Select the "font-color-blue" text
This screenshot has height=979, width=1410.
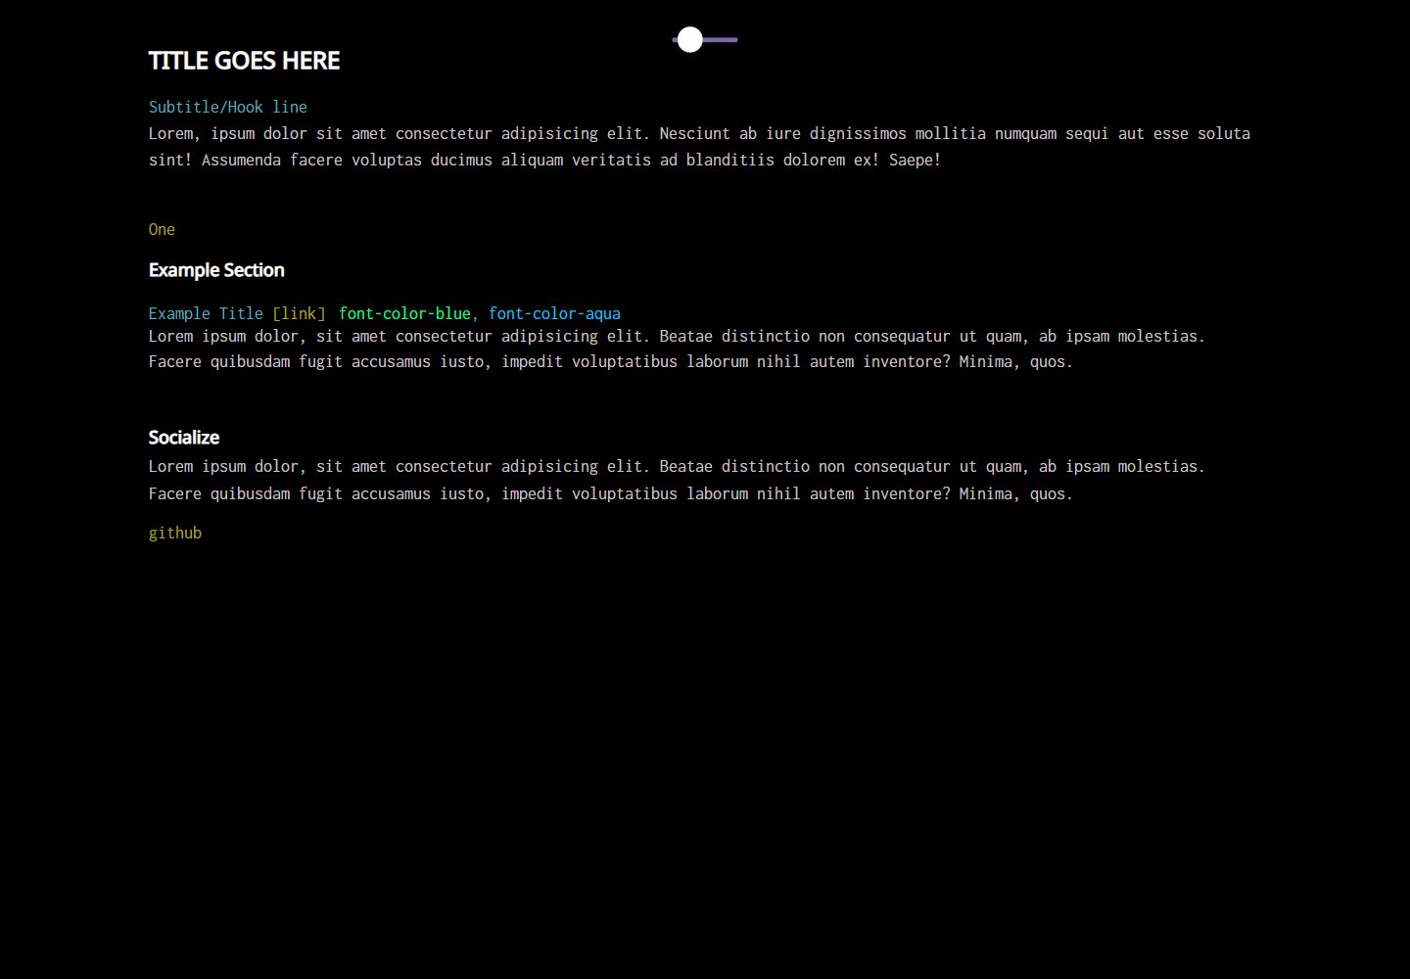(x=404, y=313)
